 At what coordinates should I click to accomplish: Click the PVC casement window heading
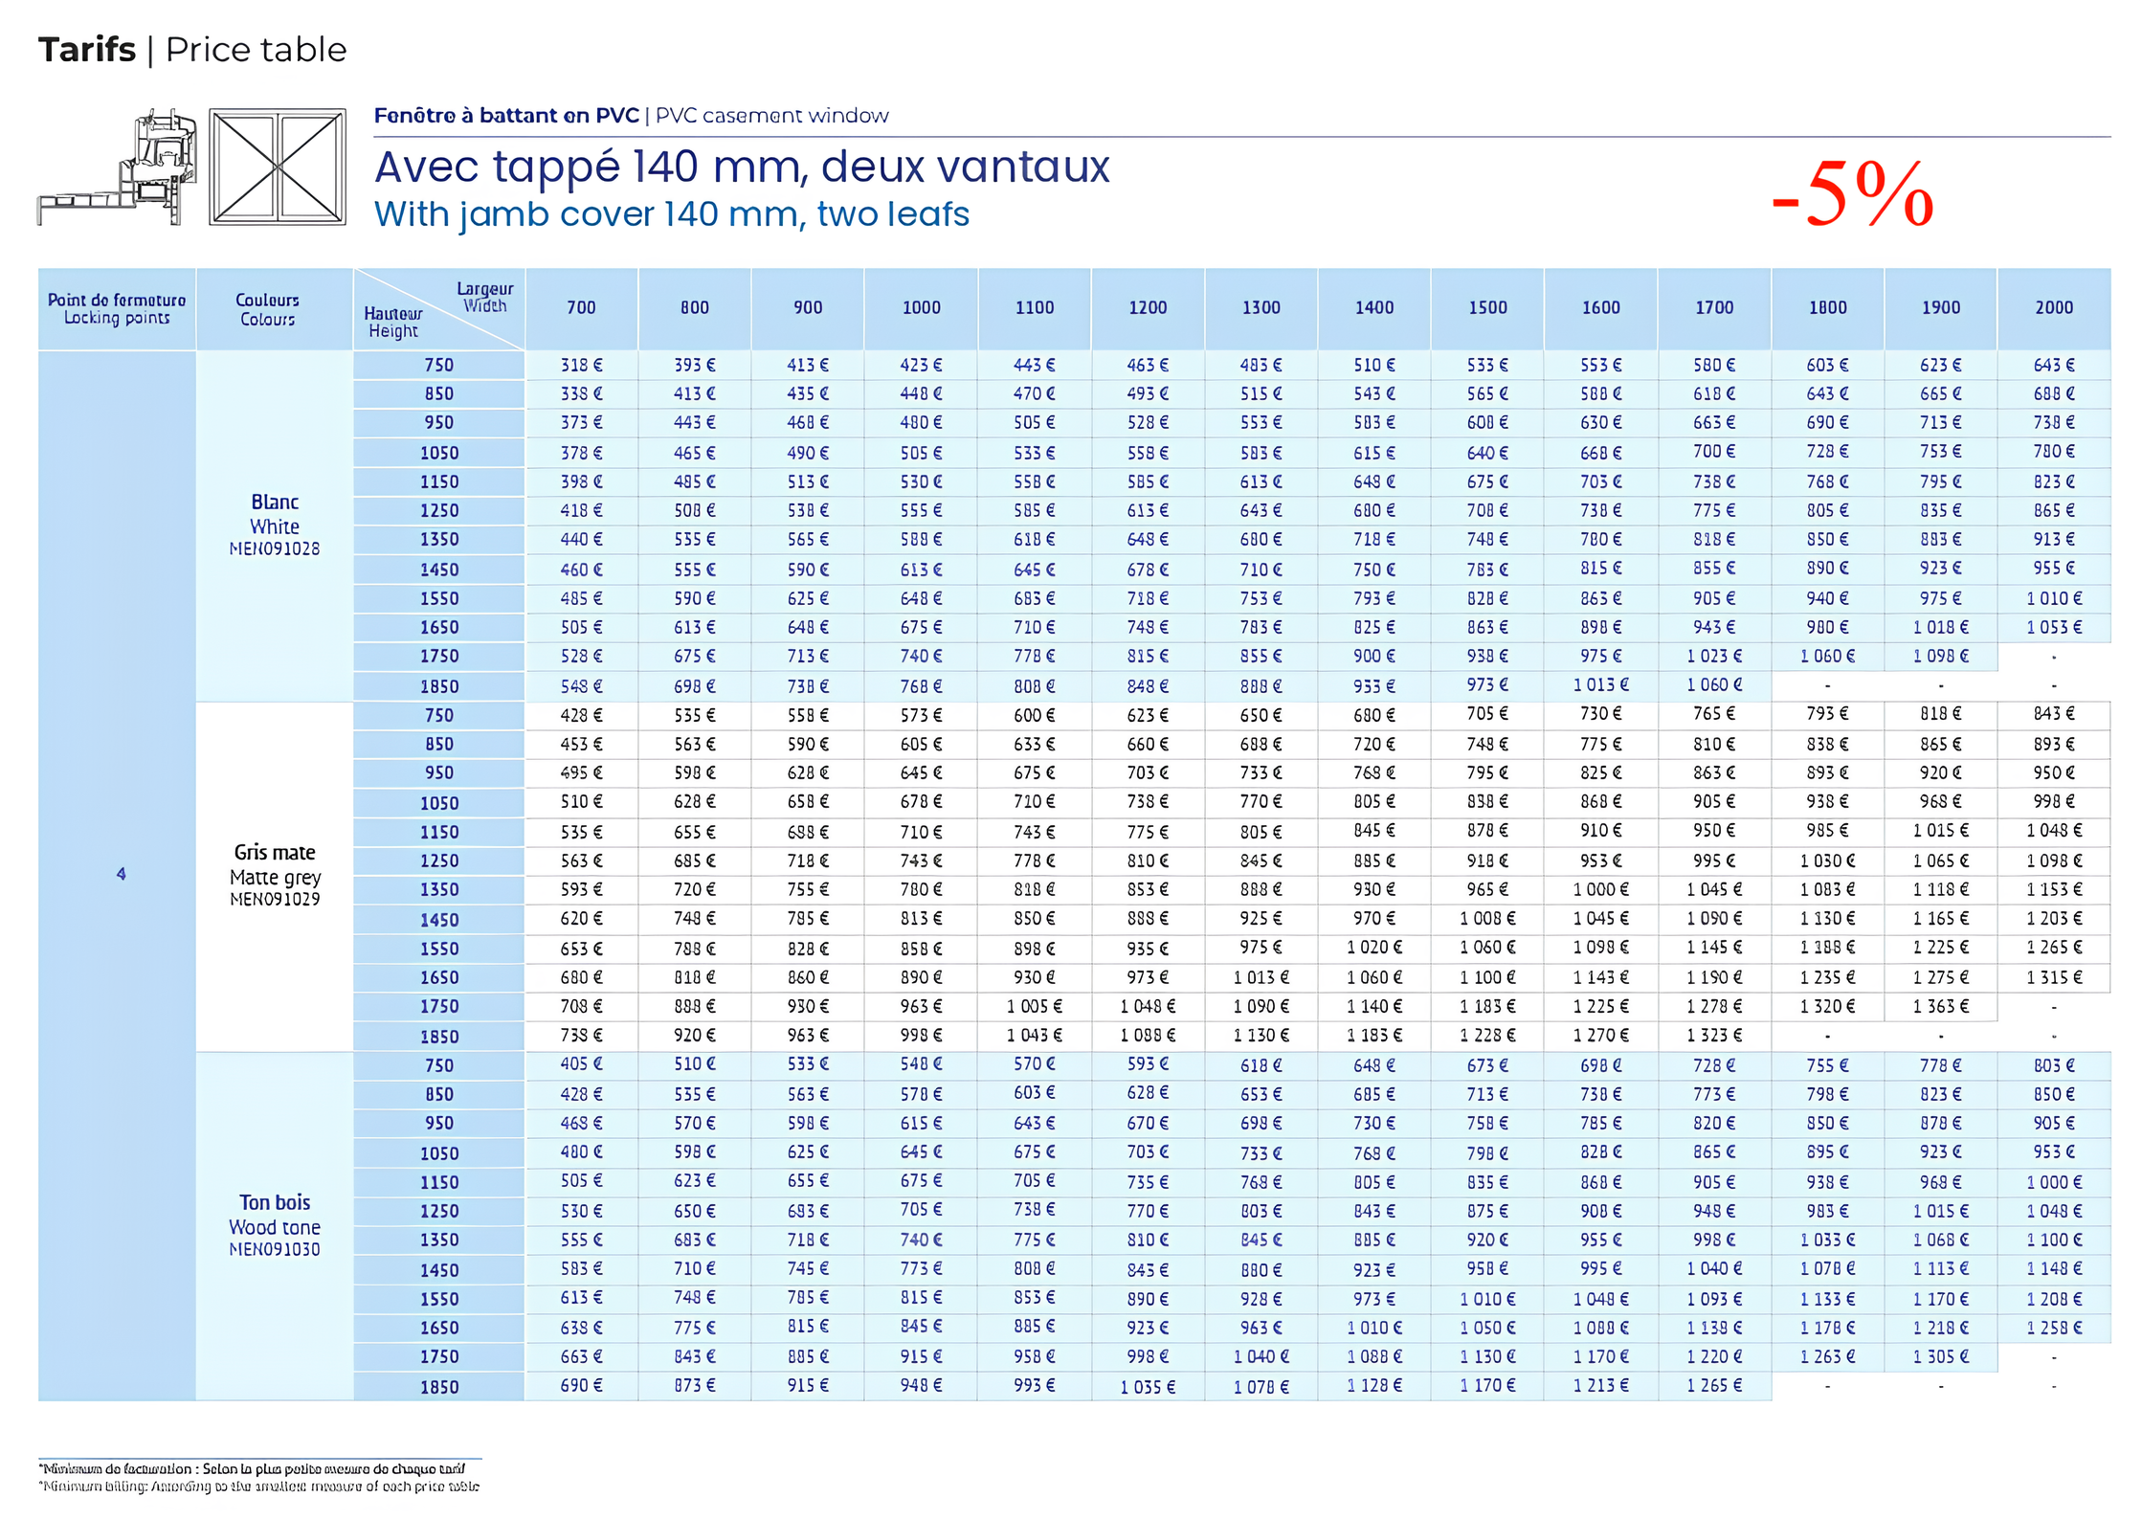point(632,115)
